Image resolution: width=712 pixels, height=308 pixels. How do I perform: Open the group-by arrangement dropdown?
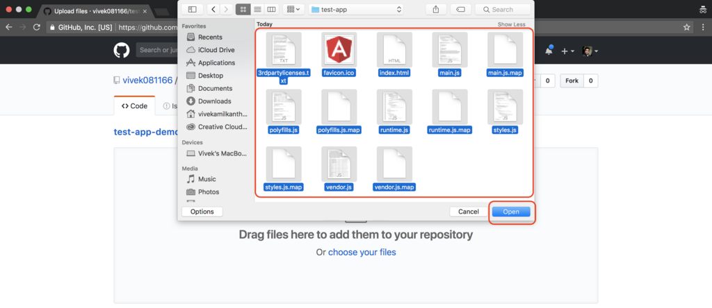pos(293,9)
